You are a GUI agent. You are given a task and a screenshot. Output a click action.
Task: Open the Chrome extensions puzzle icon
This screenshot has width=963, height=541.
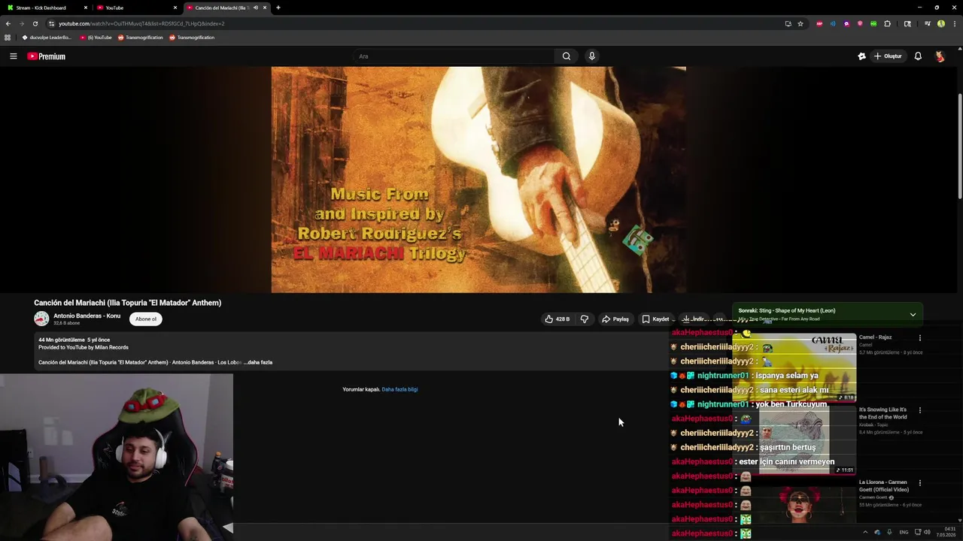887,23
